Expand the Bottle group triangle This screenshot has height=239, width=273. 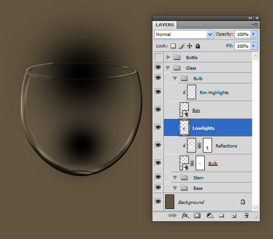(168, 57)
